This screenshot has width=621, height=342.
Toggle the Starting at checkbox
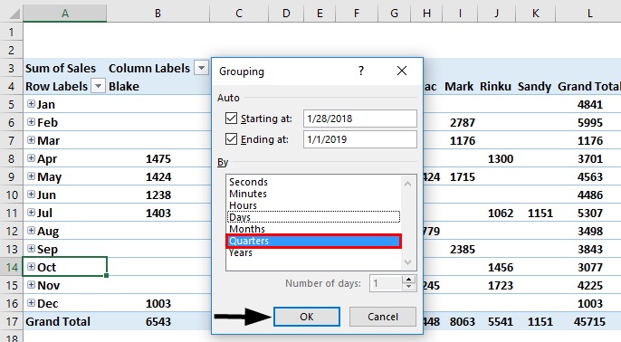tap(231, 118)
